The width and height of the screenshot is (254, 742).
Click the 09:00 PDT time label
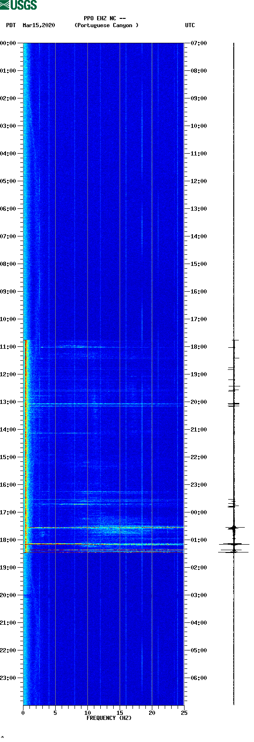pos(8,292)
